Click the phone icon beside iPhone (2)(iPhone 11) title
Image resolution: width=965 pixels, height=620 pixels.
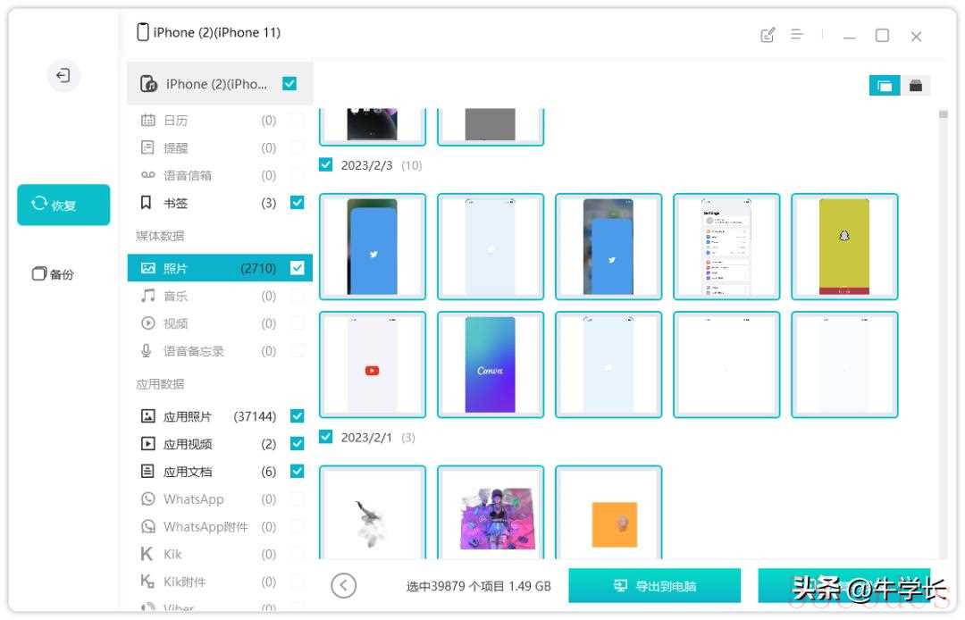point(143,32)
